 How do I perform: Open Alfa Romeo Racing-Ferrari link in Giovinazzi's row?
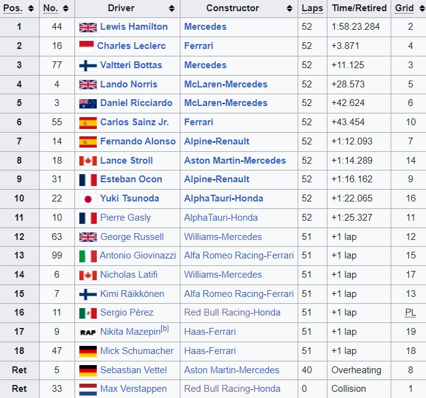(x=239, y=255)
